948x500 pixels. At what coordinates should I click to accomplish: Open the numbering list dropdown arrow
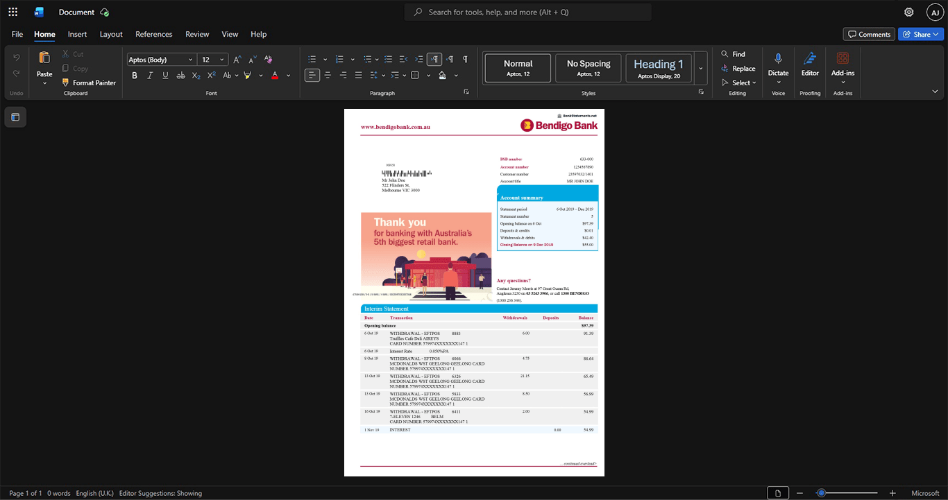tap(353, 60)
